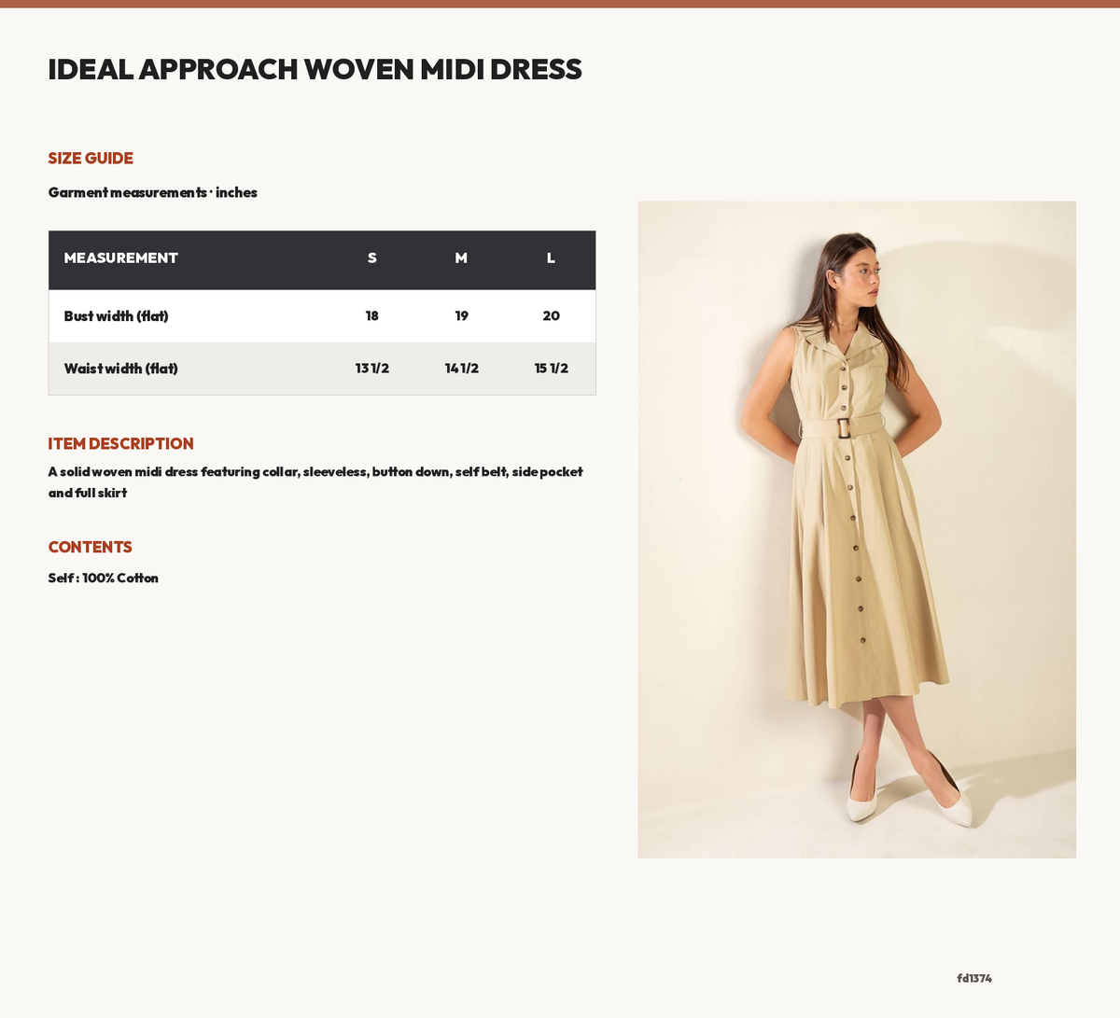Image resolution: width=1120 pixels, height=1018 pixels.
Task: Click the Ideal Approach Woven Midi Dress title
Action: 315,69
